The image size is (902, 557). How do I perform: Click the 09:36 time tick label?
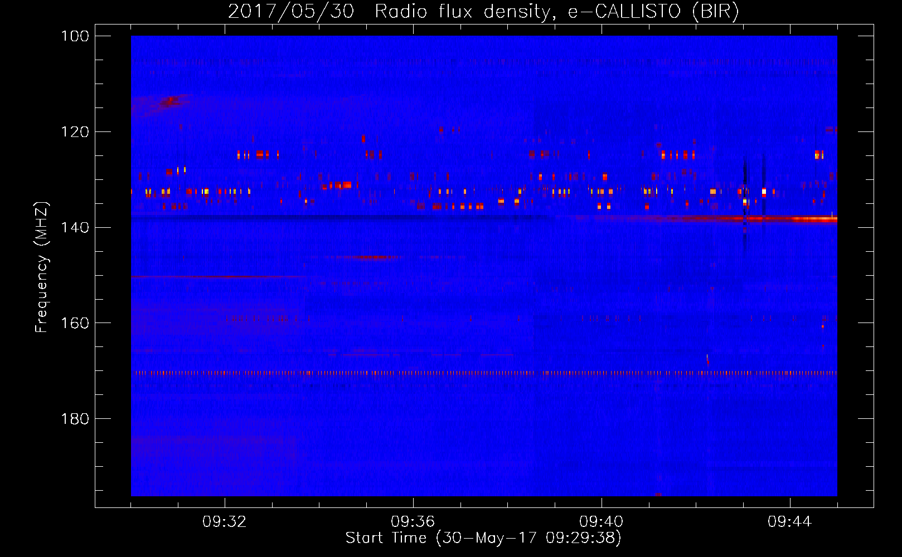tap(413, 522)
